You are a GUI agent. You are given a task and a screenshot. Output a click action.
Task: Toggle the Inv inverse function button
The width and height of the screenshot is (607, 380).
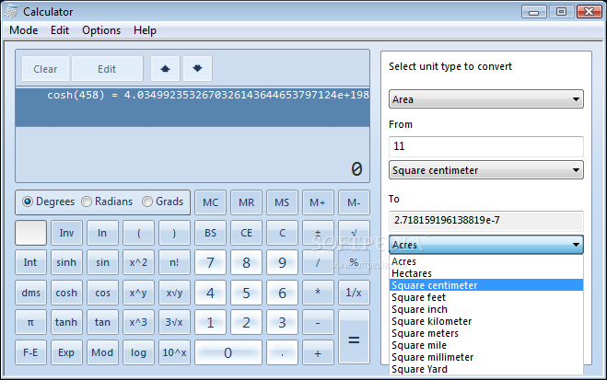pyautogui.click(x=66, y=233)
